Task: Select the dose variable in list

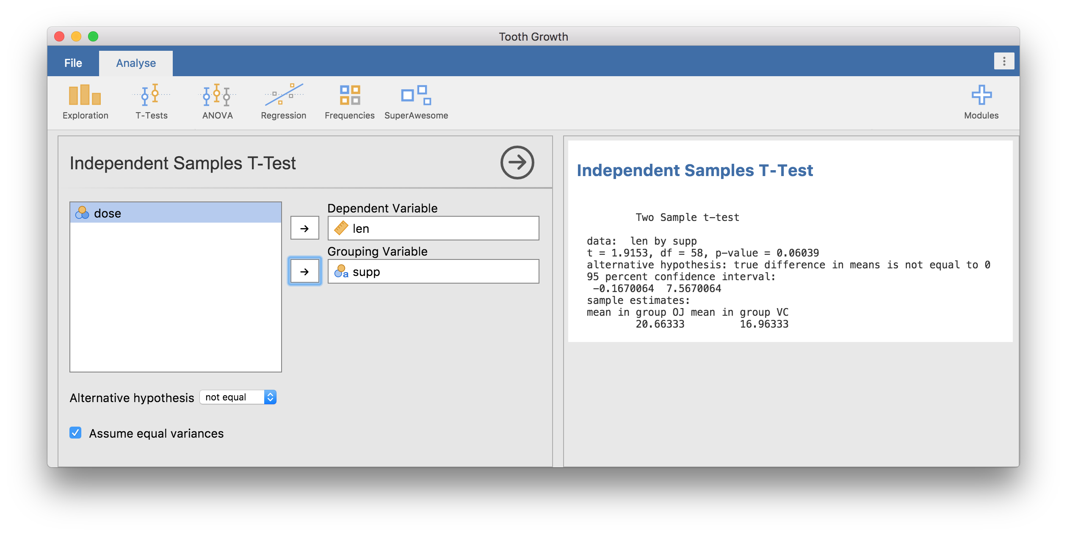Action: click(108, 213)
